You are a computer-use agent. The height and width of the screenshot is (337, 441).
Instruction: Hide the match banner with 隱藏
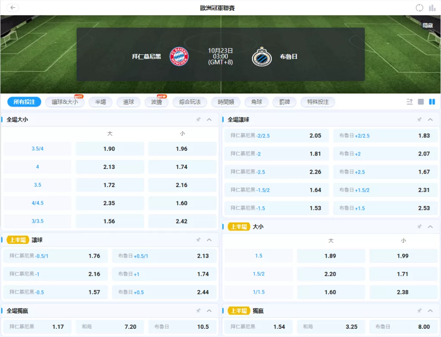click(x=428, y=25)
